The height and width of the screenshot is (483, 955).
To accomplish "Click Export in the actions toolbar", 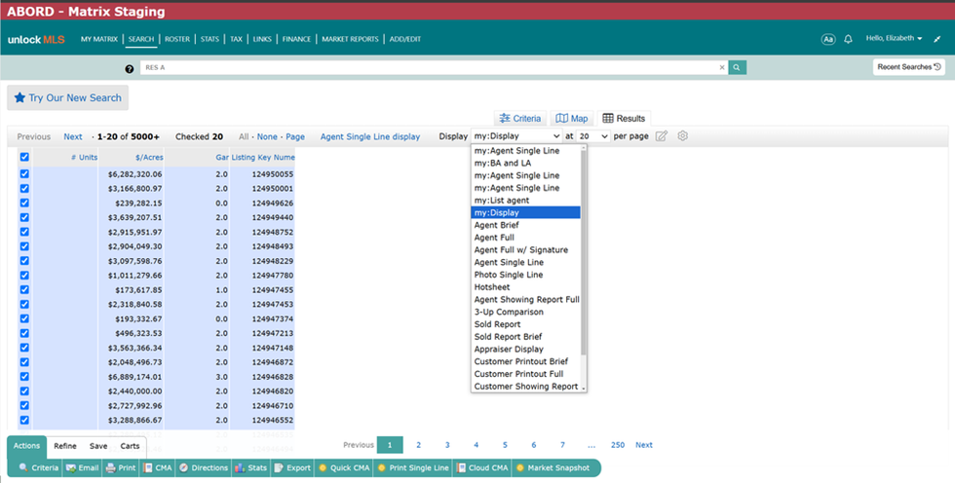I will [x=292, y=467].
